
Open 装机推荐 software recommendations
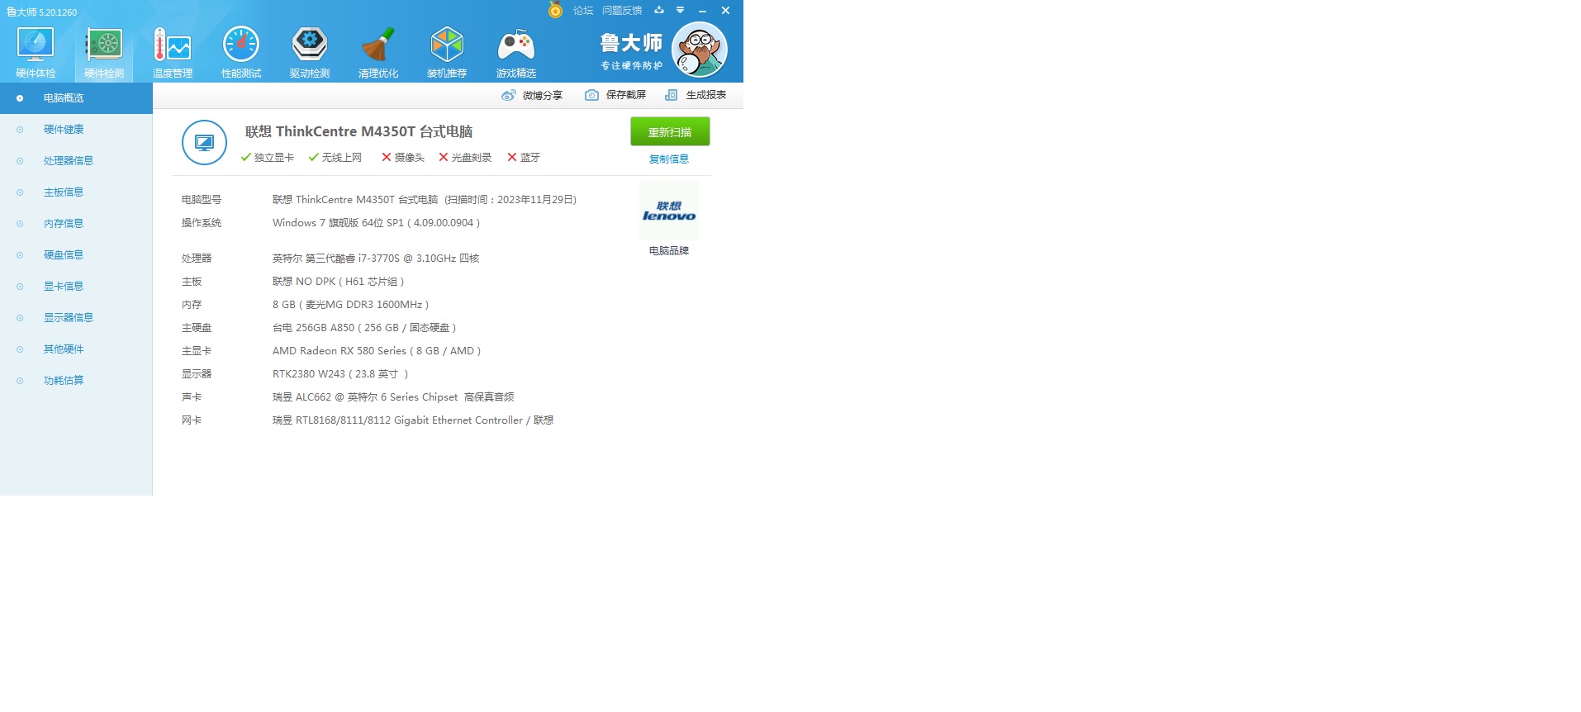coord(447,53)
